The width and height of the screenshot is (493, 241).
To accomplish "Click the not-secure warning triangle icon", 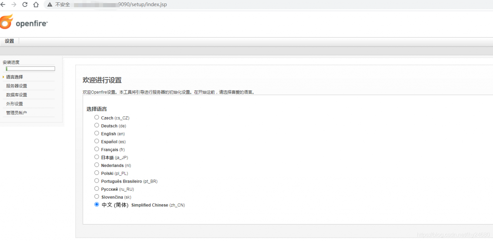I will 50,5.
